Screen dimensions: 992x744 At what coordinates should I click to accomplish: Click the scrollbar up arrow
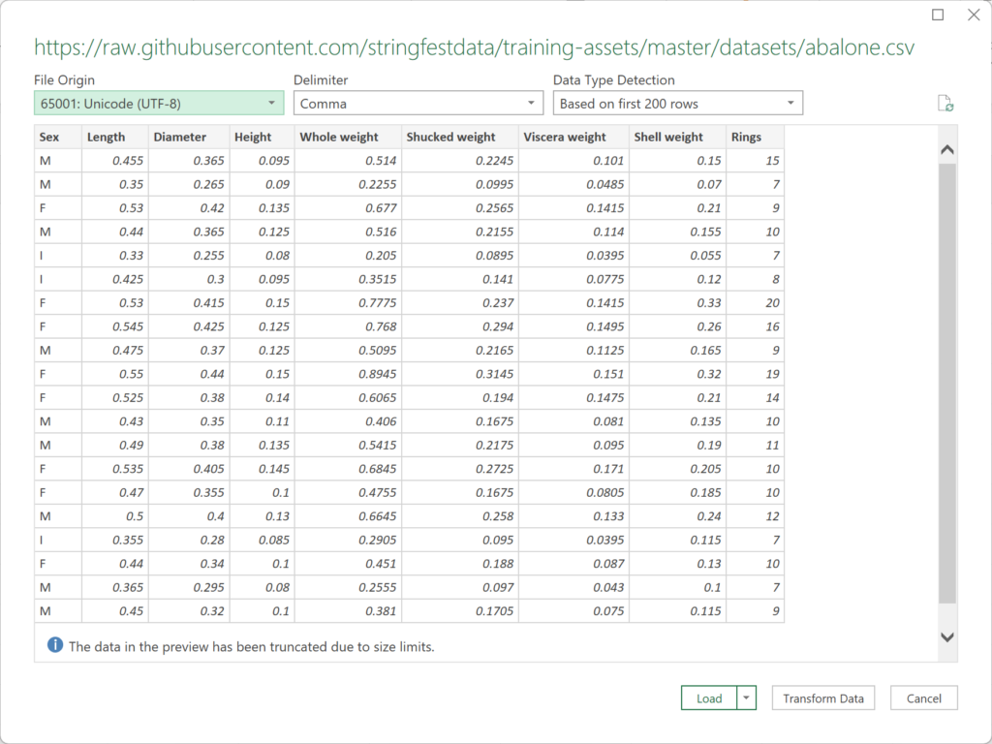pos(948,147)
